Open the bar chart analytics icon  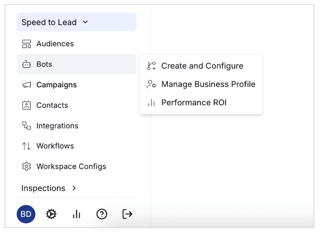(76, 214)
